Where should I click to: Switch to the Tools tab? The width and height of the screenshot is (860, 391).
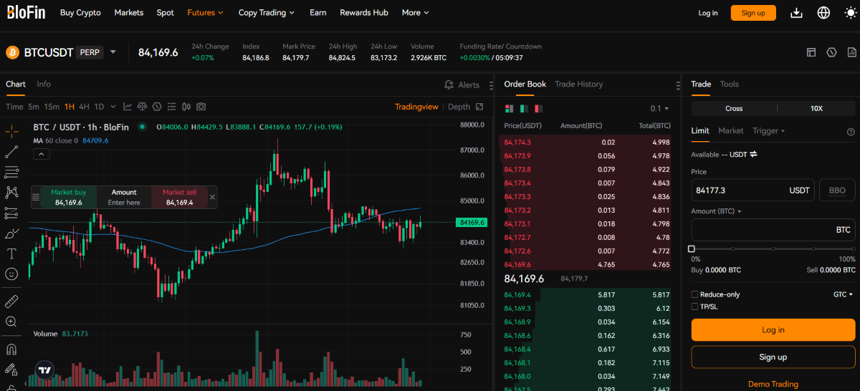(x=729, y=84)
